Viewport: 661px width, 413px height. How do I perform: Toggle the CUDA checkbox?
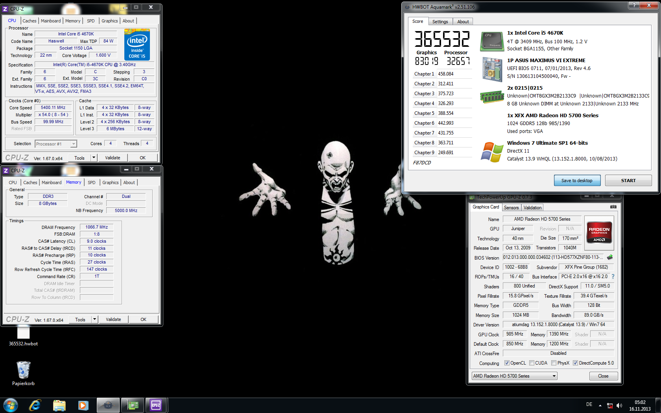(532, 363)
